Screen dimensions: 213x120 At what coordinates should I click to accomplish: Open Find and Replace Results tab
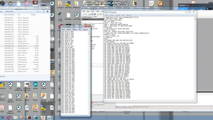pos(124,107)
